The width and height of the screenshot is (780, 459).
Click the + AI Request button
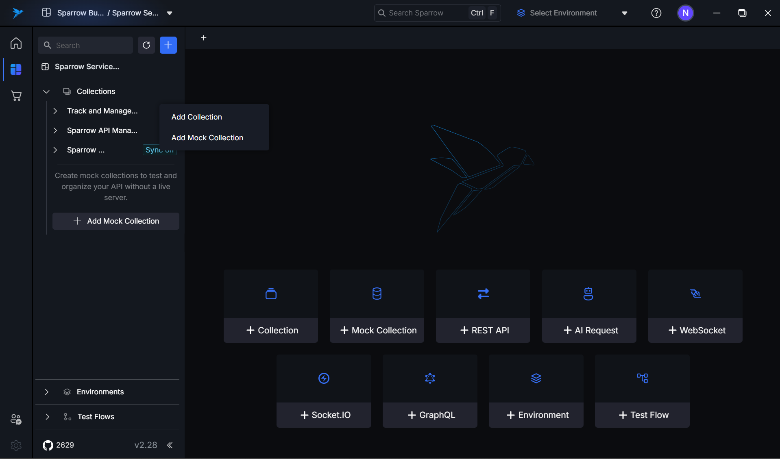tap(589, 330)
